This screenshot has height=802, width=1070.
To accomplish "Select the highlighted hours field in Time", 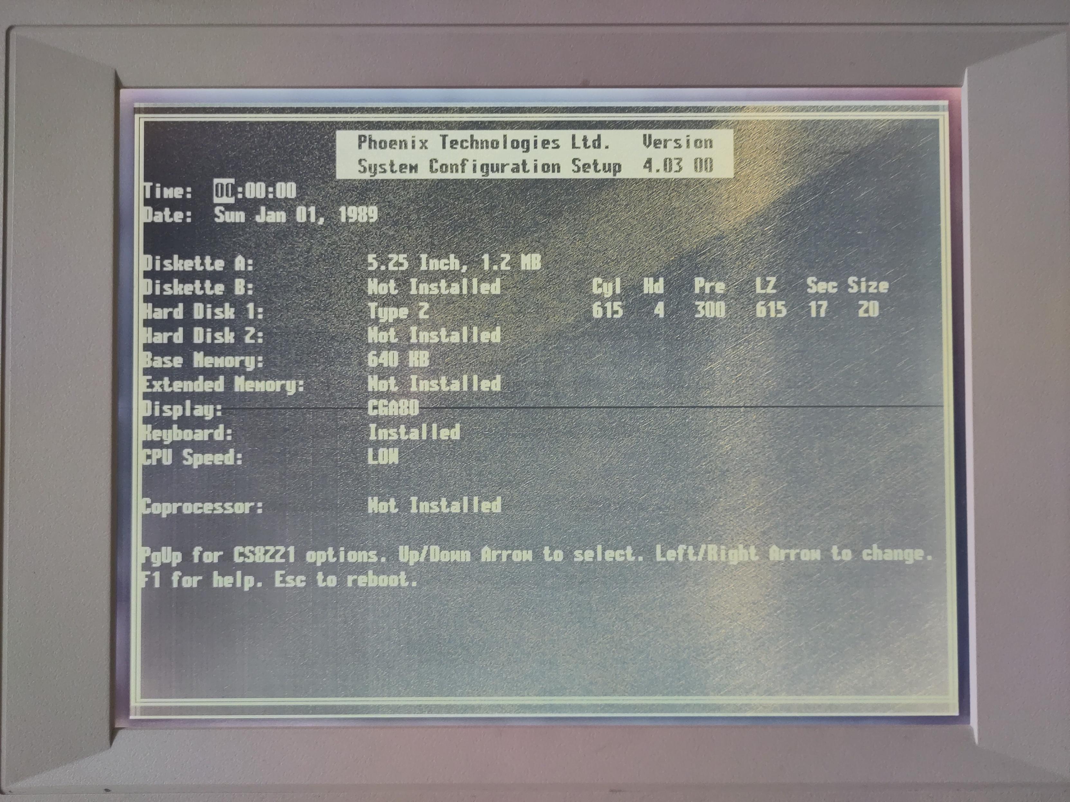I will tap(224, 191).
